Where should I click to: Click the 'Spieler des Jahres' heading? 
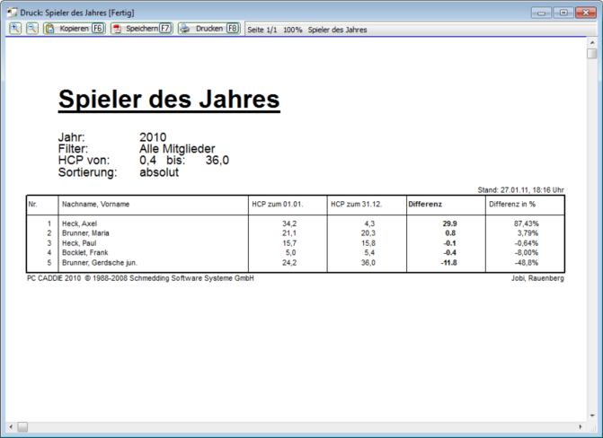point(169,99)
